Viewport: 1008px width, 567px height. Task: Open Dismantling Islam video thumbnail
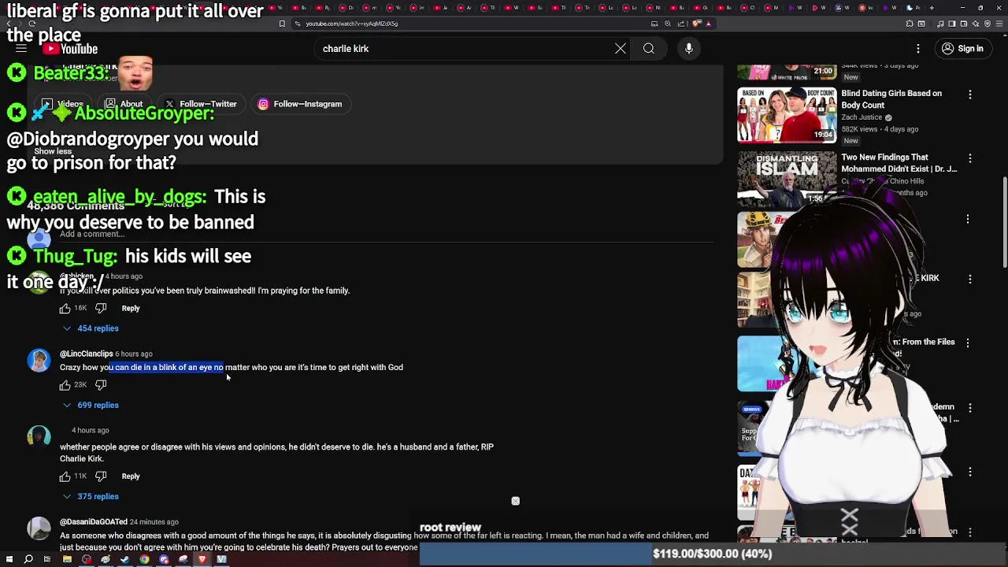[787, 179]
